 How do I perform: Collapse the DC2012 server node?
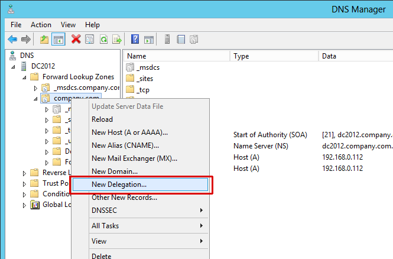coord(13,66)
